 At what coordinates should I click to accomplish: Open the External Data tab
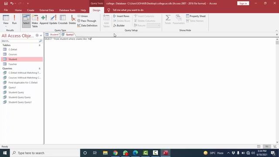pyautogui.click(x=47, y=10)
